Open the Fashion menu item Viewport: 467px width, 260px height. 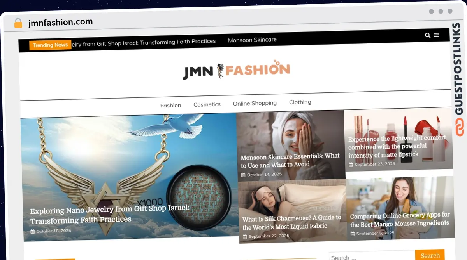click(170, 105)
